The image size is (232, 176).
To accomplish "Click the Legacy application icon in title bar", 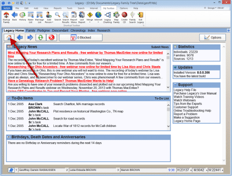I will (x=3, y=3).
